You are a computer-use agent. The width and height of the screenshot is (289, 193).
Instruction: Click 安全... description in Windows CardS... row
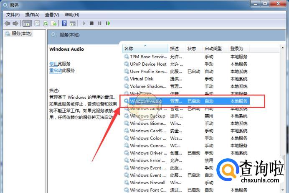(176, 131)
